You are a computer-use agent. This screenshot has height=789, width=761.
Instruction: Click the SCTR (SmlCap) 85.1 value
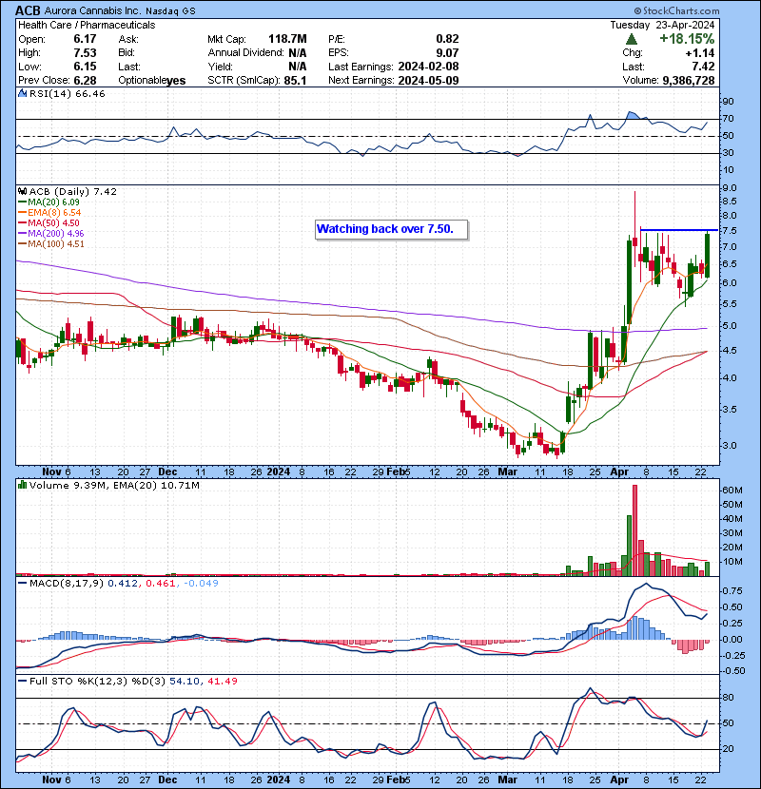tap(295, 81)
